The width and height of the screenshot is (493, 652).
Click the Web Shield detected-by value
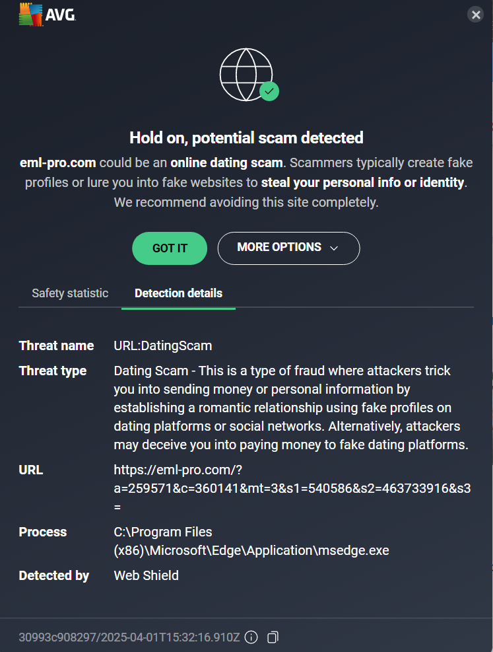(146, 575)
